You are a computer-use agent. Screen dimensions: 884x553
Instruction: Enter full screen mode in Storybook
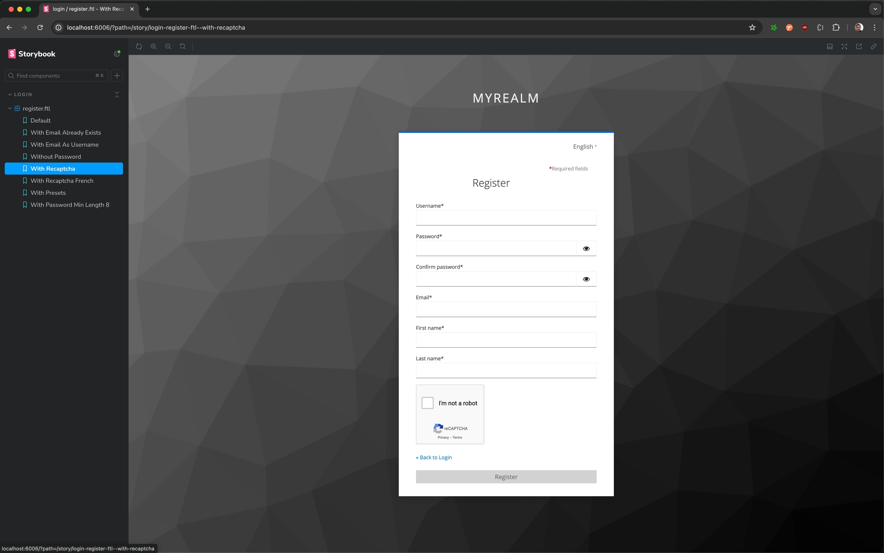pos(844,46)
